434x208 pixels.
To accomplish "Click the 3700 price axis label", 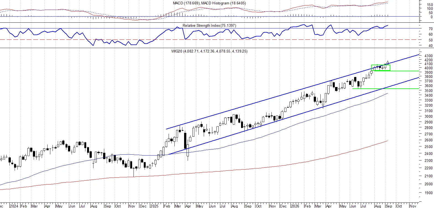I will [429, 81].
